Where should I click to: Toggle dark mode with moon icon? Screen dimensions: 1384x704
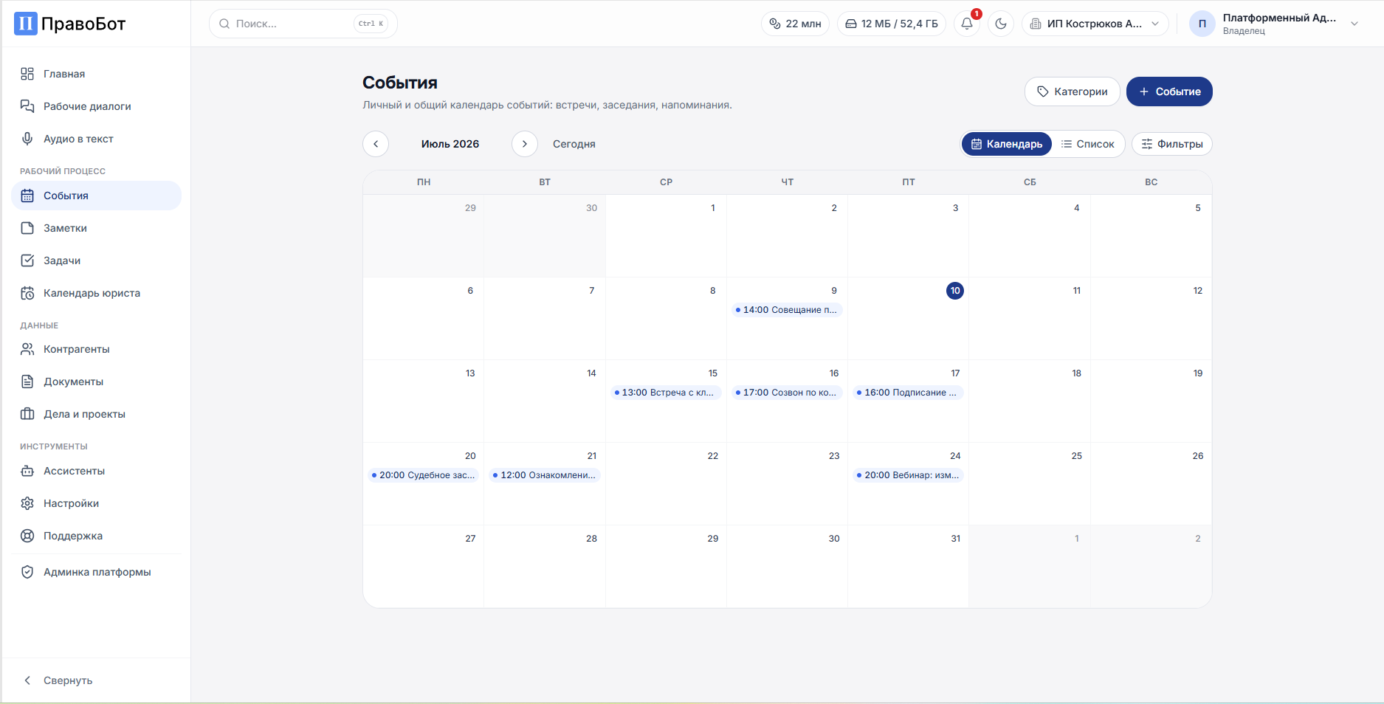pos(1001,24)
